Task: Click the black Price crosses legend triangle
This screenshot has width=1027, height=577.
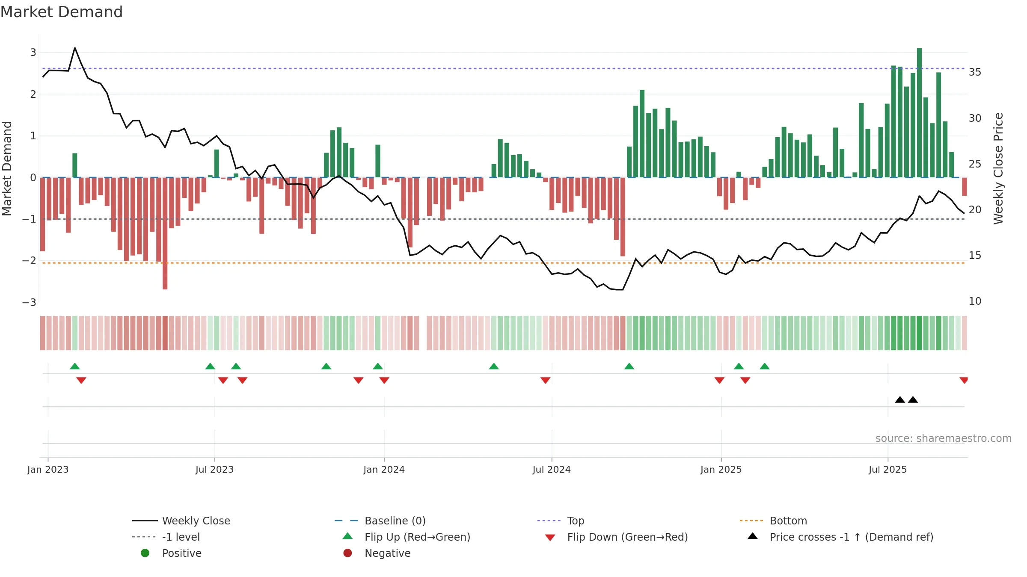Action: (x=753, y=536)
